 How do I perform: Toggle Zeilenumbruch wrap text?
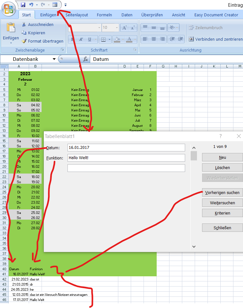click(x=206, y=28)
